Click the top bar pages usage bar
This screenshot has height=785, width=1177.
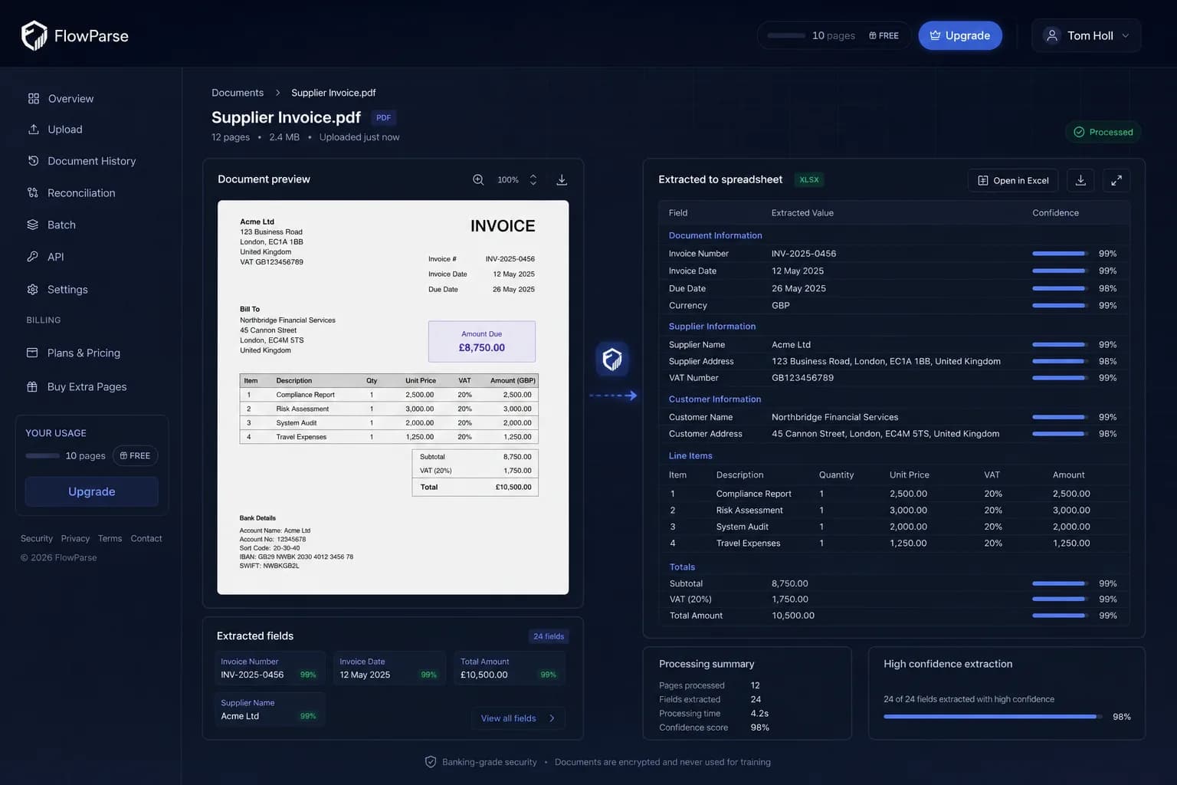click(x=786, y=35)
